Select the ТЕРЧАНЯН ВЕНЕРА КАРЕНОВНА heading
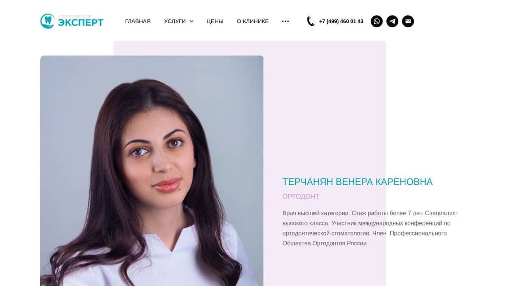This screenshot has height=286, width=509. (358, 182)
